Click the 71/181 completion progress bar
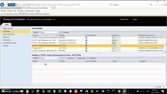The image size is (167, 94). 116,40
